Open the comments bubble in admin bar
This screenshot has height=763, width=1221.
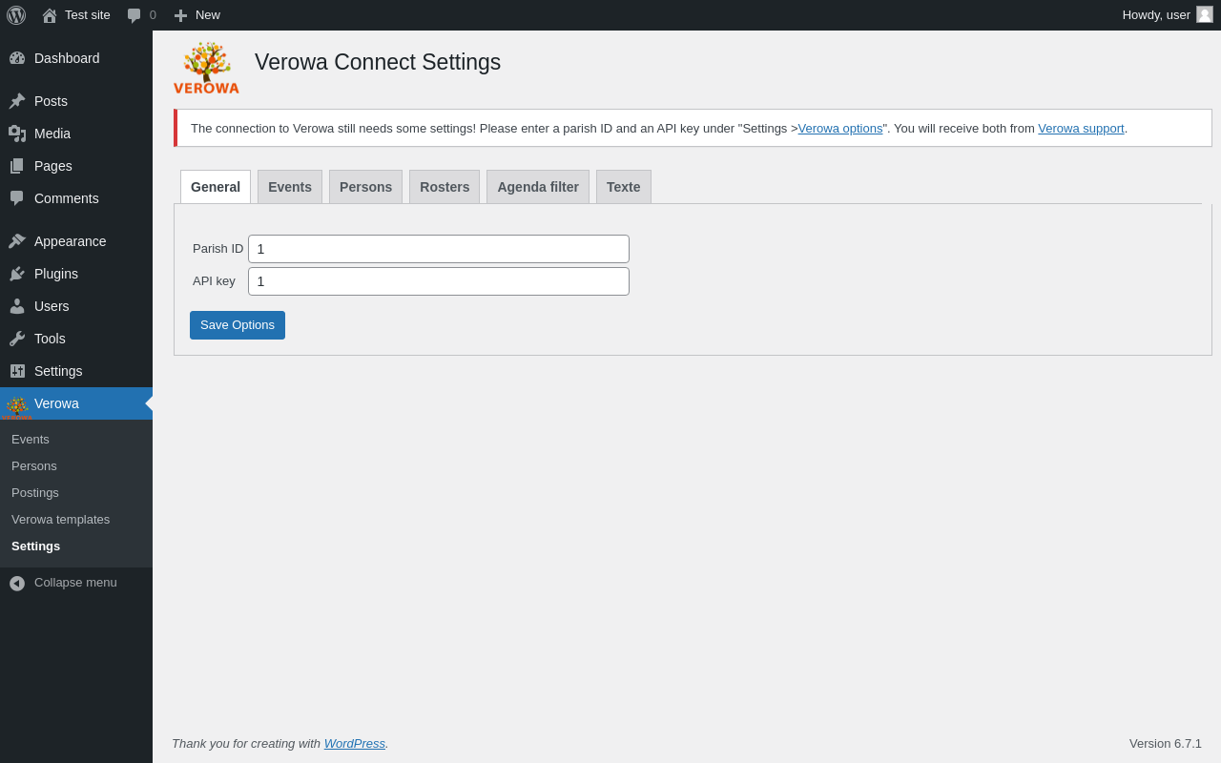141,15
